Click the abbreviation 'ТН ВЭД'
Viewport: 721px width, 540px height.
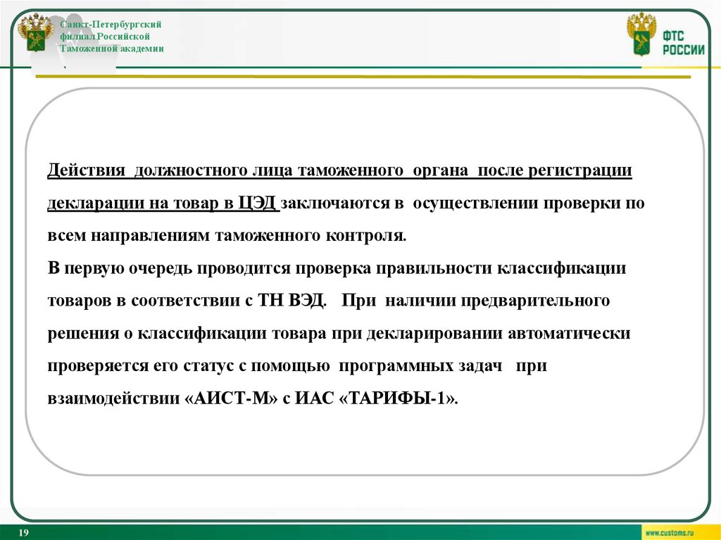pyautogui.click(x=291, y=301)
